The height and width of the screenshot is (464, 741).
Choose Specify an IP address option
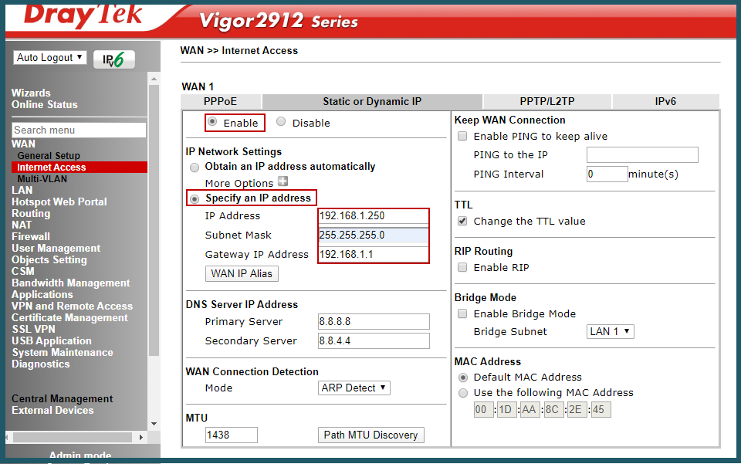click(x=195, y=199)
